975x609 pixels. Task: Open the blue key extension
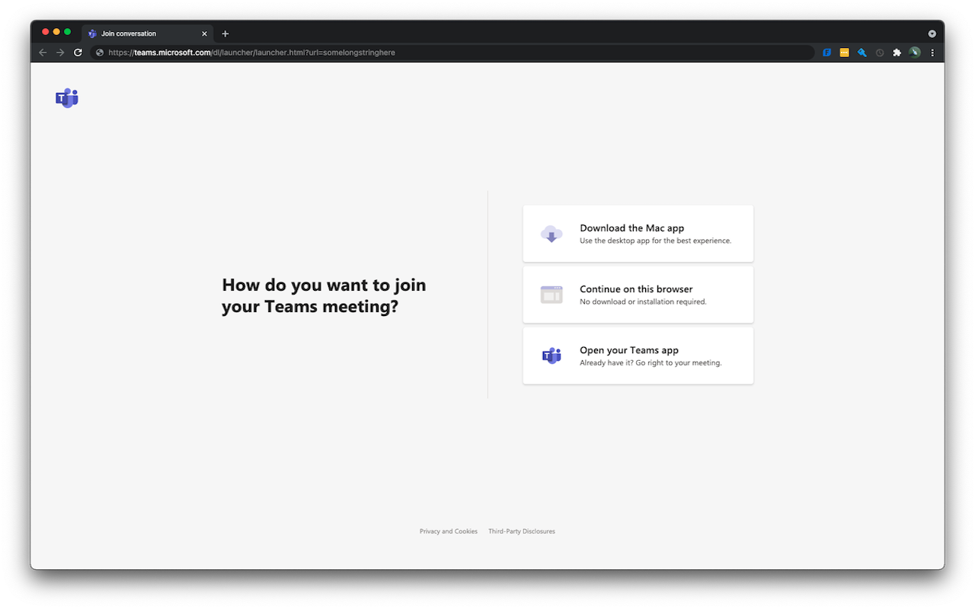tap(862, 53)
